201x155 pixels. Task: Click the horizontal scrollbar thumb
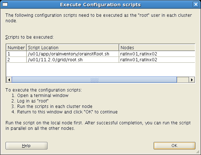point(94,80)
